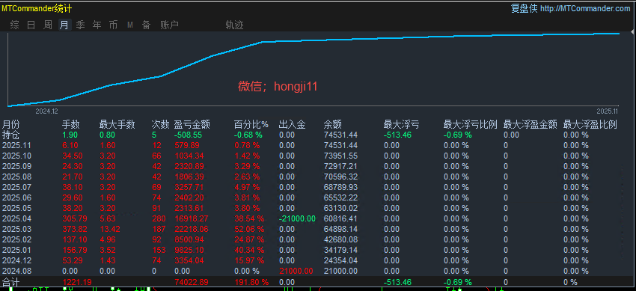Click the 最大浮亏比例 column header
Viewport: 636px width, 291px height.
click(x=471, y=124)
